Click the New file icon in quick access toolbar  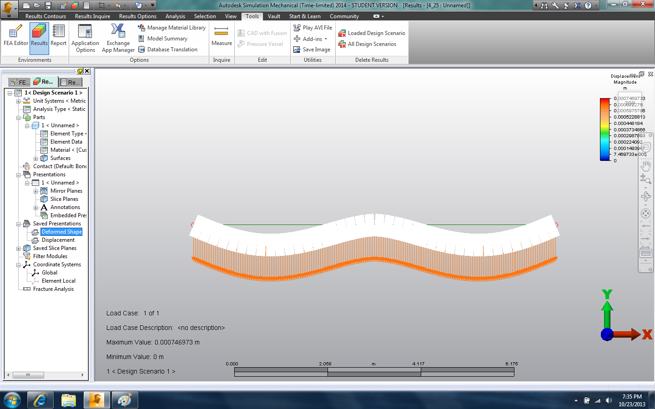pos(26,5)
